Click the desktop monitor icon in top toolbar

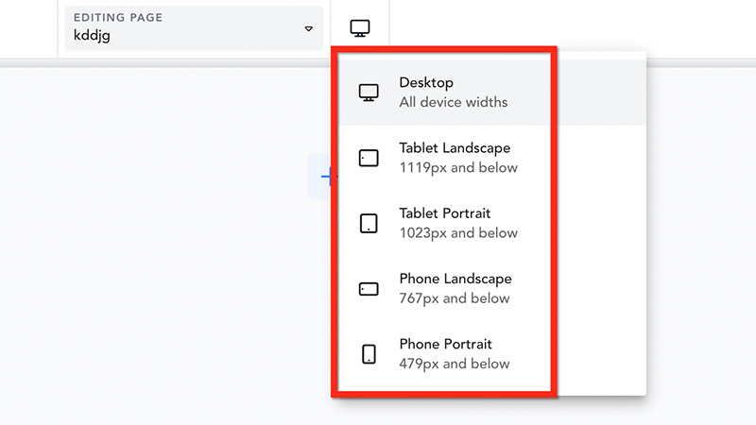(x=360, y=28)
